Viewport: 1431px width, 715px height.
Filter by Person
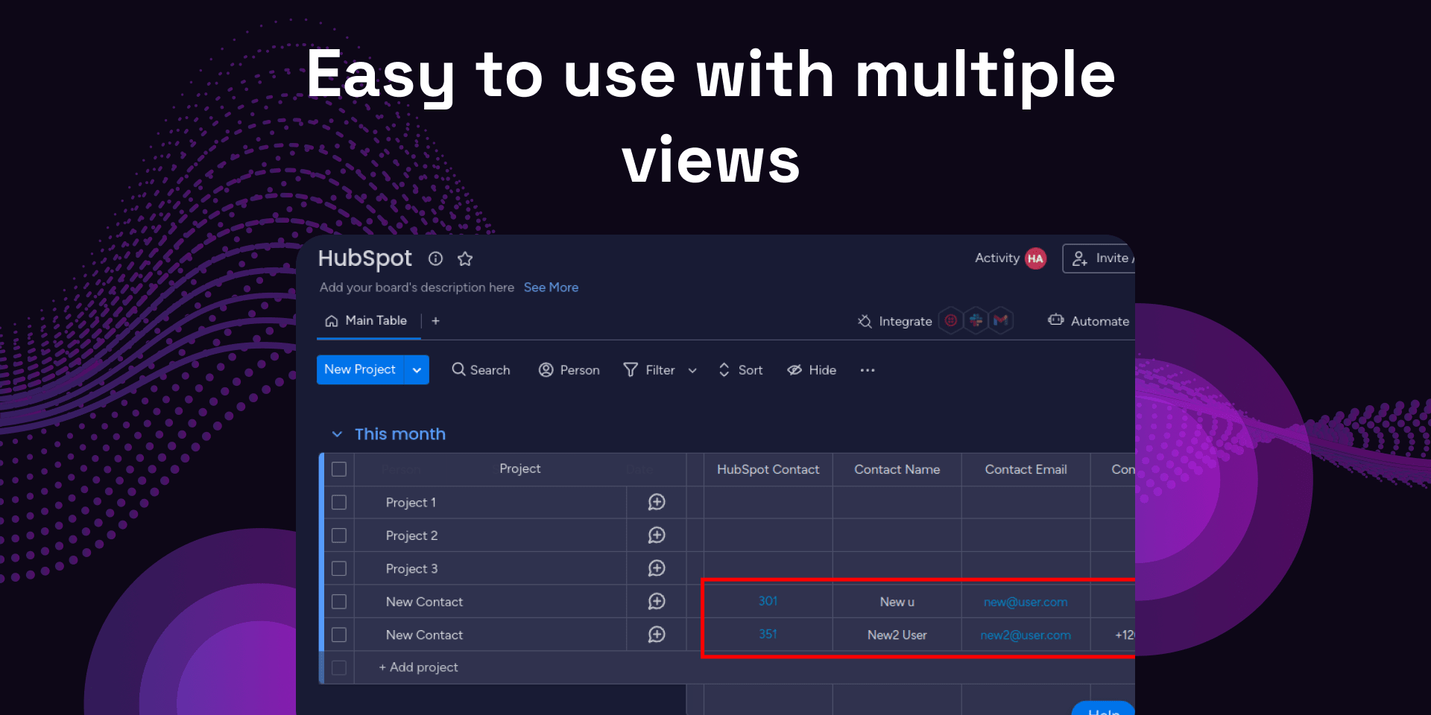[x=569, y=370]
